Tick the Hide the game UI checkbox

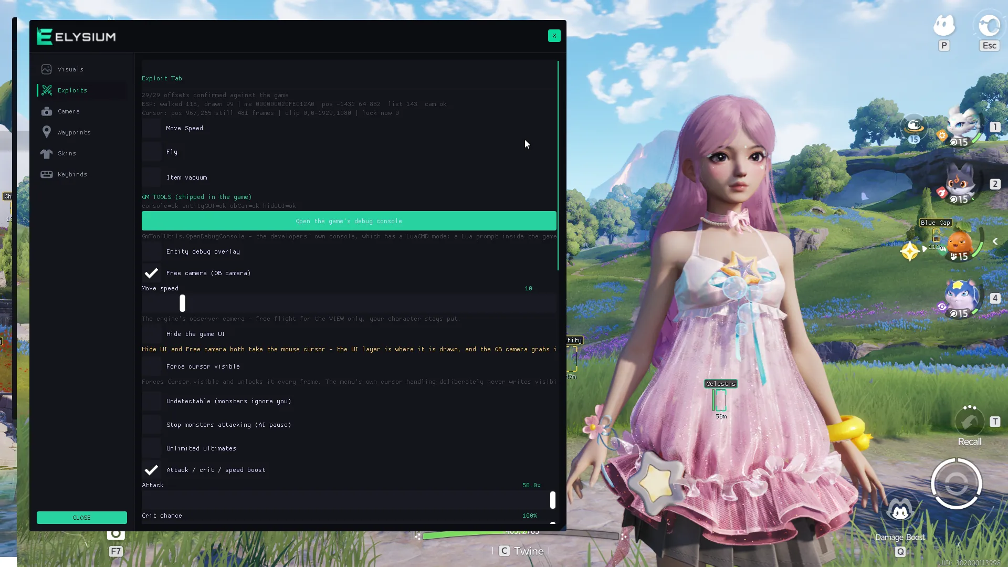coord(151,334)
